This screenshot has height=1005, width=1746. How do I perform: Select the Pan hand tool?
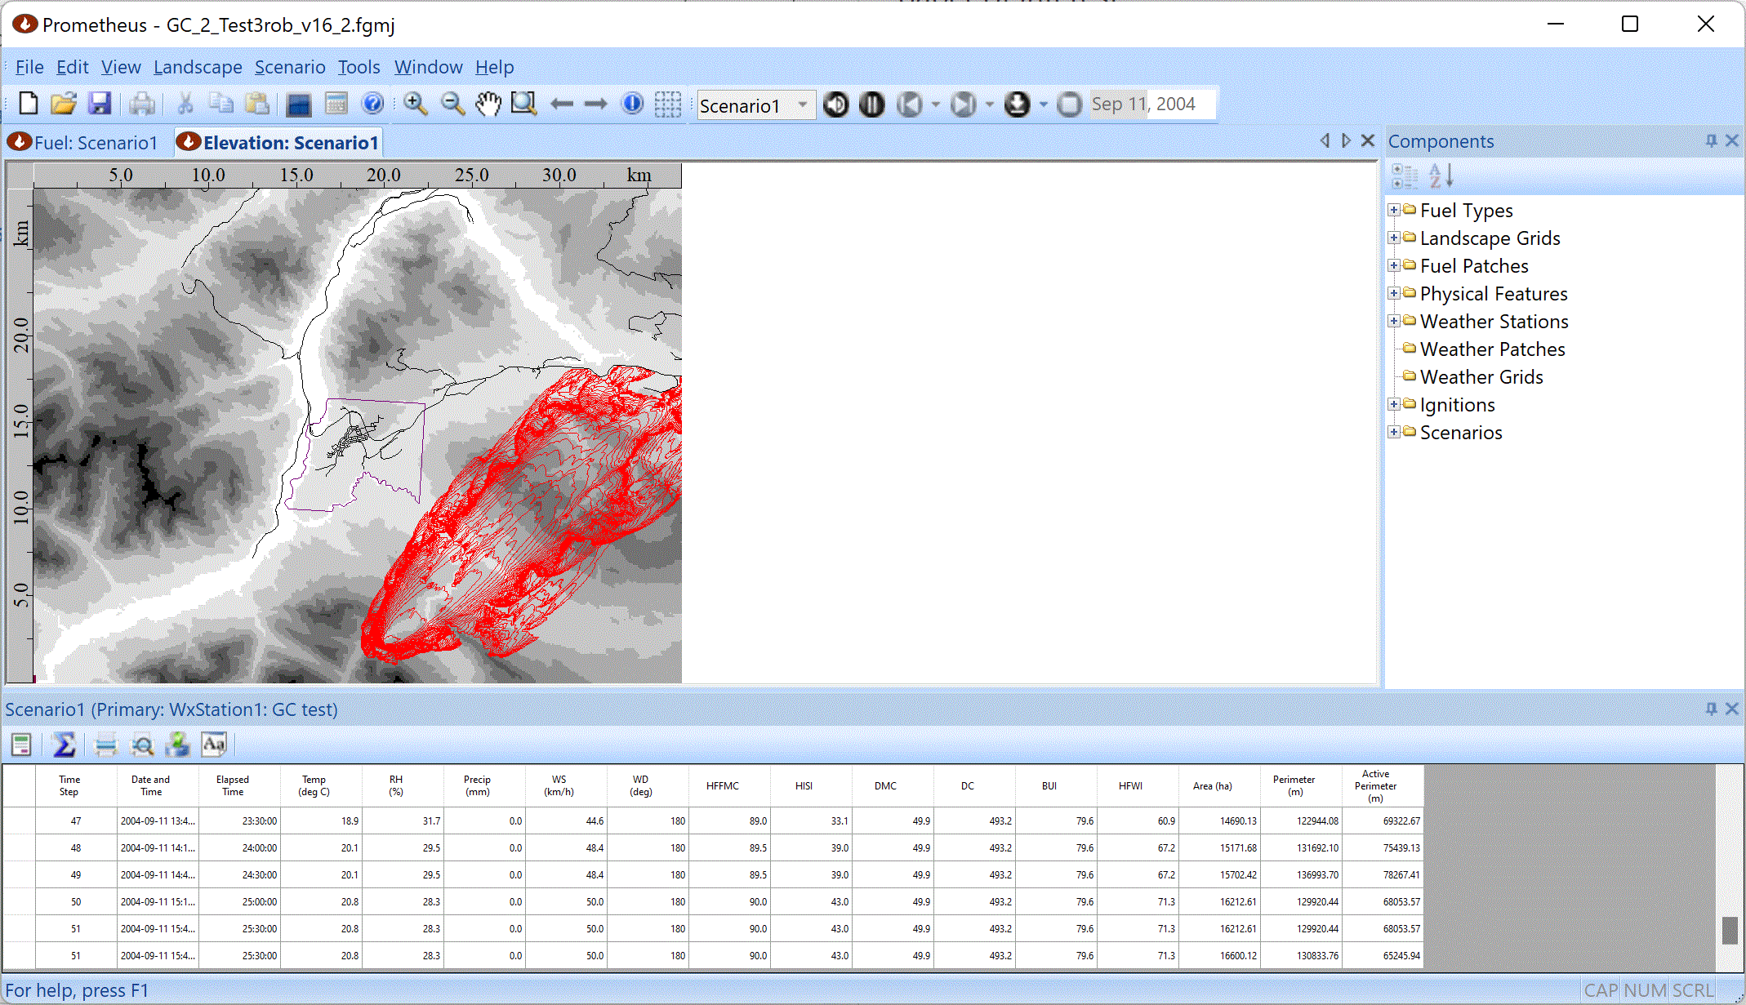[488, 104]
